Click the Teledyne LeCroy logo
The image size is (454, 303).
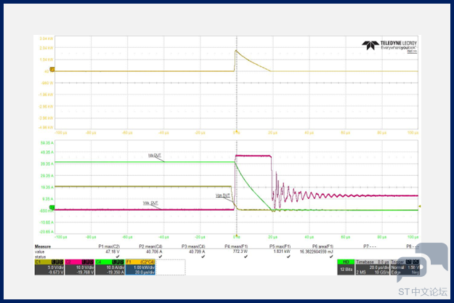[x=389, y=46]
